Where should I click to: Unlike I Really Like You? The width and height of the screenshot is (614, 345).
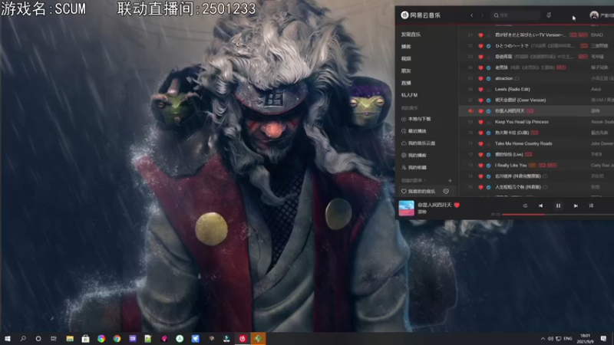tap(480, 166)
